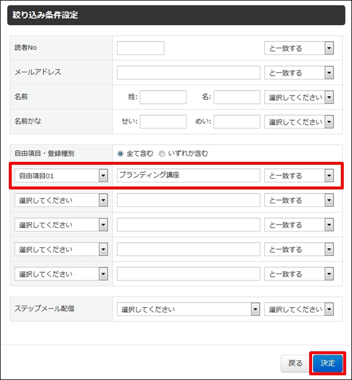
Task: Open the 読者No match condition dropdown
Action: point(299,48)
